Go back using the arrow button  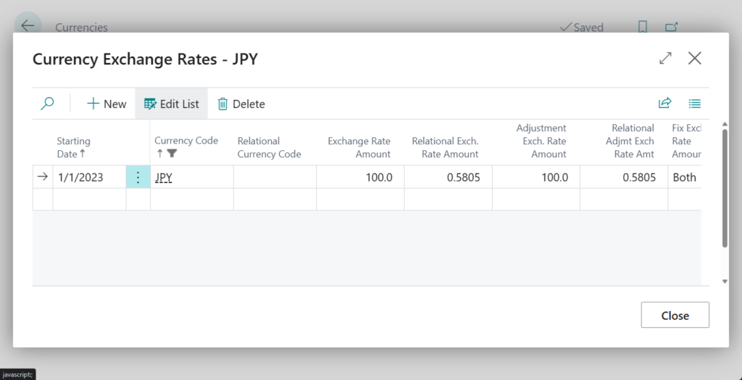point(28,26)
